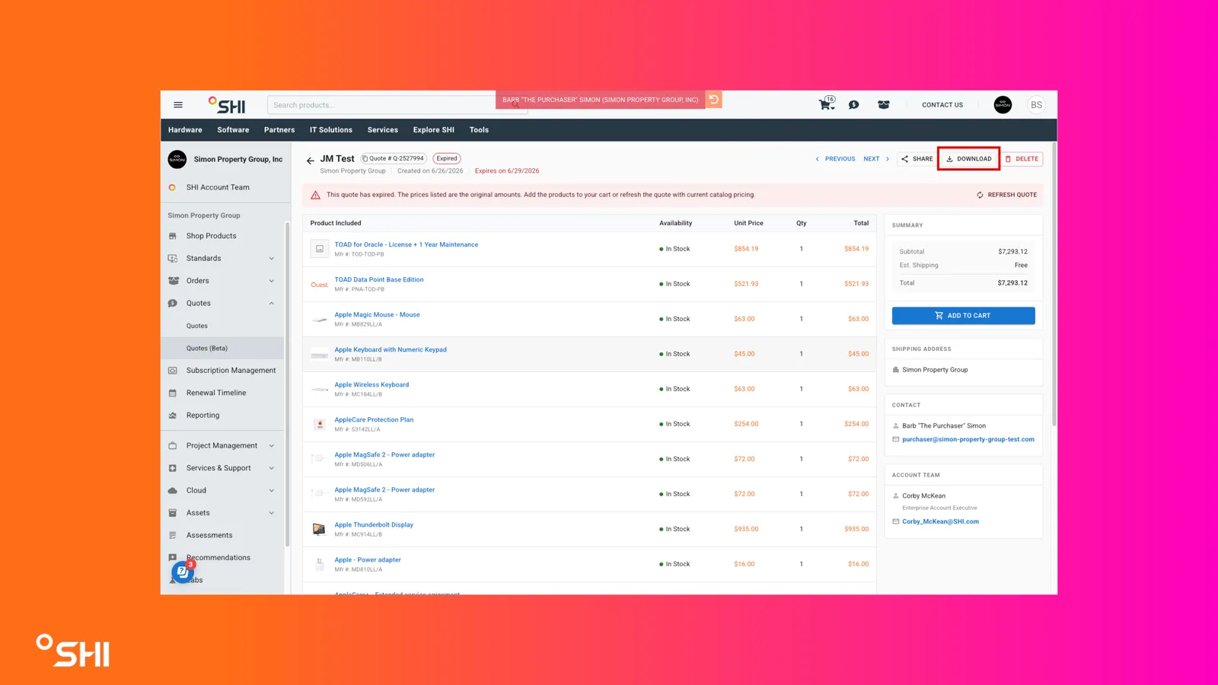1218x685 pixels.
Task: Open the hamburger menu icon
Action: [x=178, y=105]
